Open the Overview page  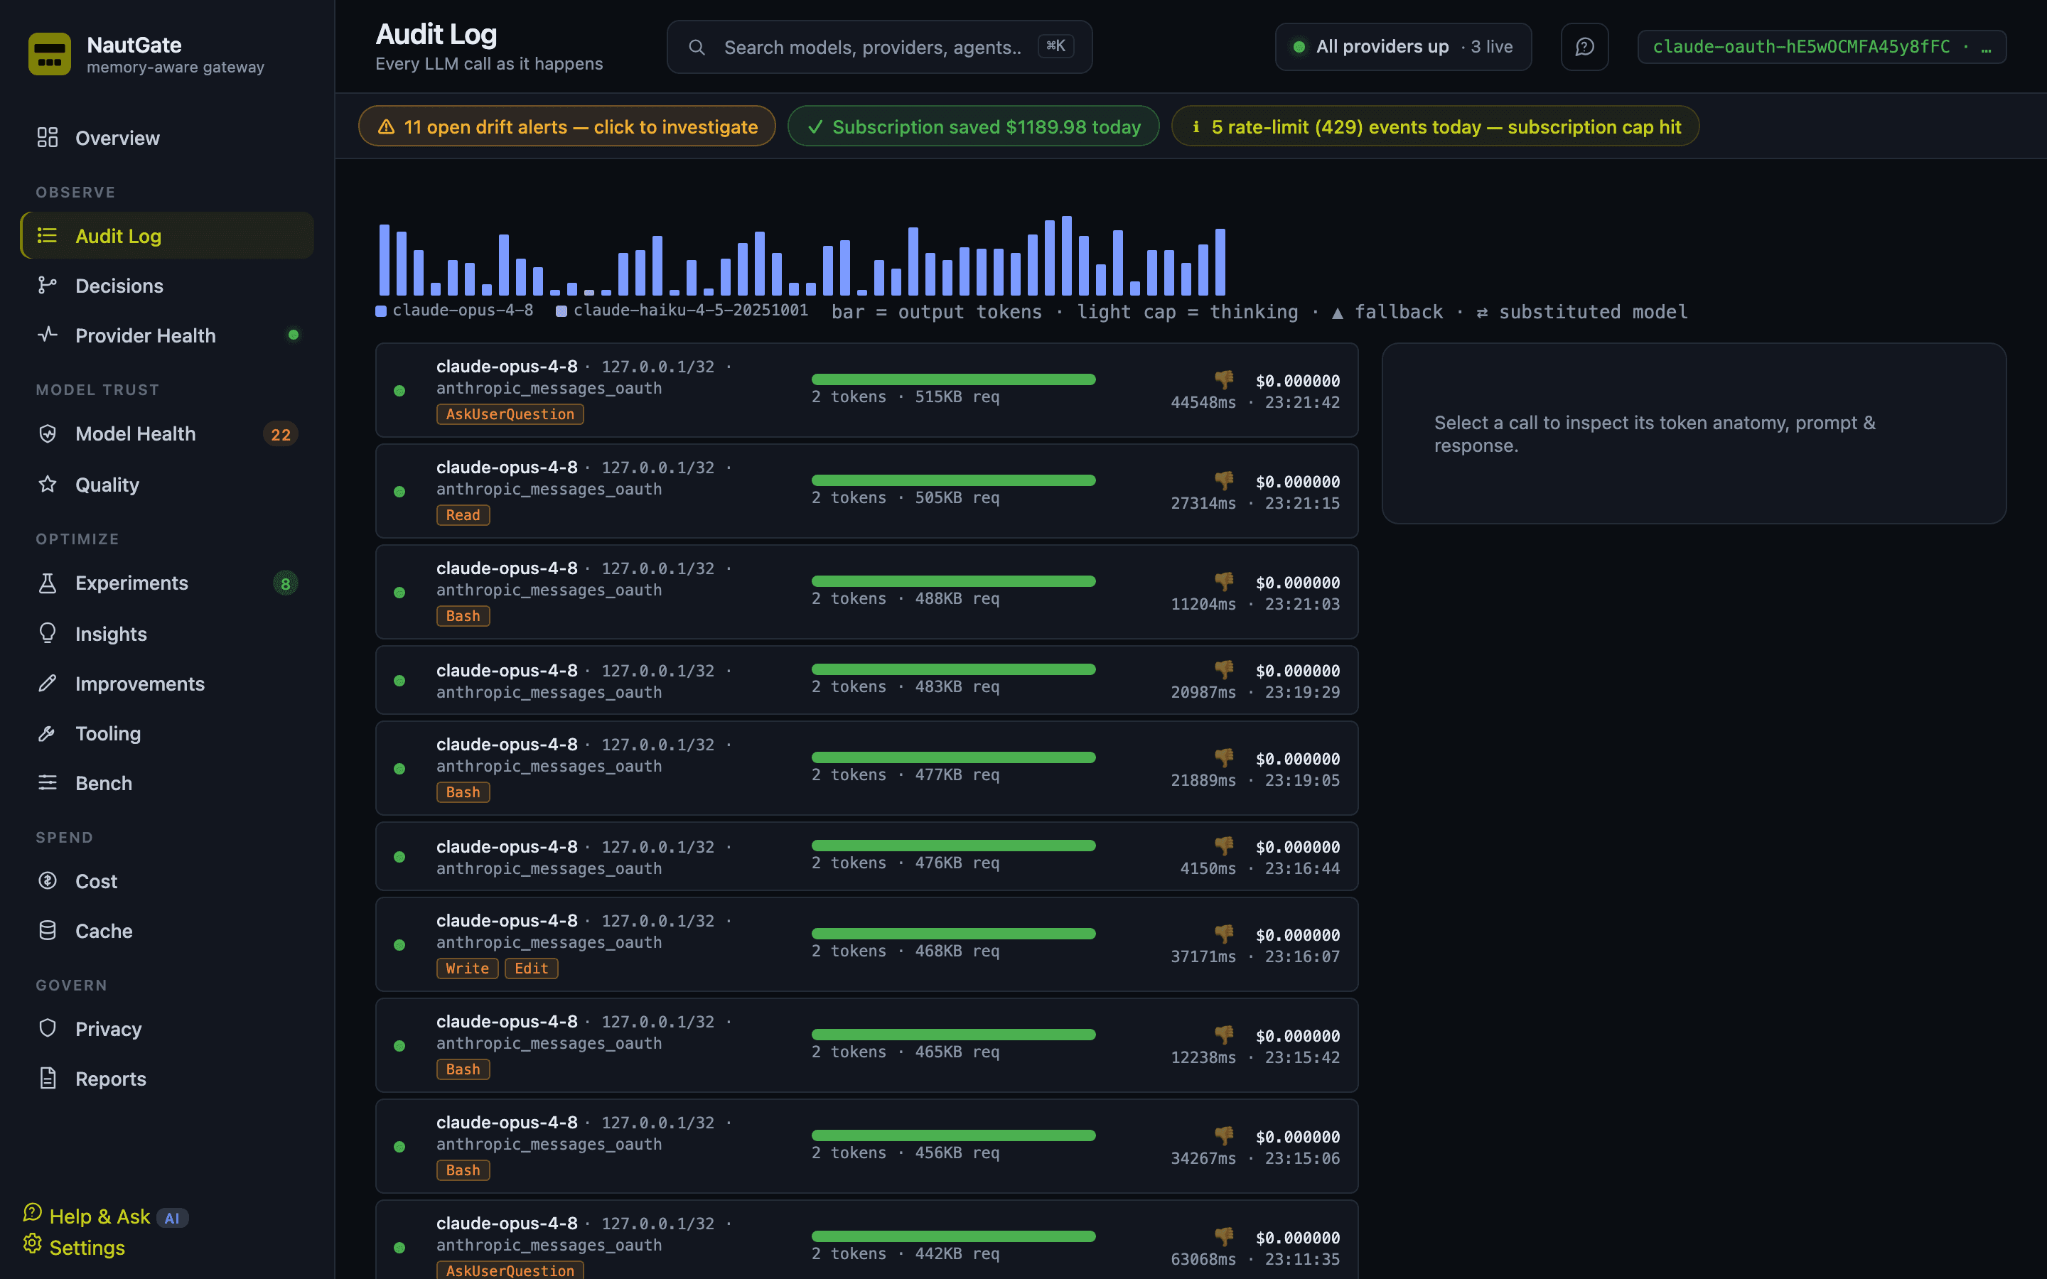[166, 138]
